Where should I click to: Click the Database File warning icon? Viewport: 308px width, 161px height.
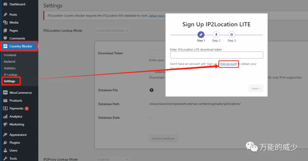(151, 90)
